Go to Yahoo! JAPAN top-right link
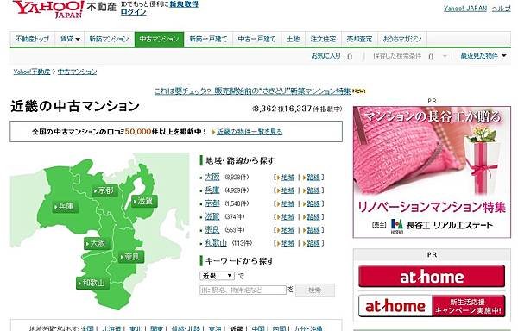 (465, 9)
